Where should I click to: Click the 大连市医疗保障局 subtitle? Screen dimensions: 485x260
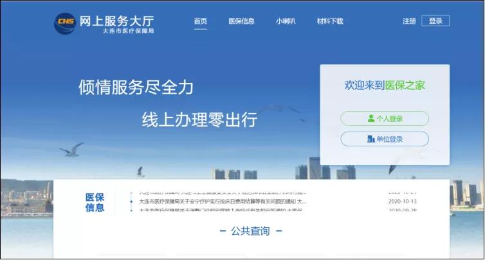tap(129, 31)
